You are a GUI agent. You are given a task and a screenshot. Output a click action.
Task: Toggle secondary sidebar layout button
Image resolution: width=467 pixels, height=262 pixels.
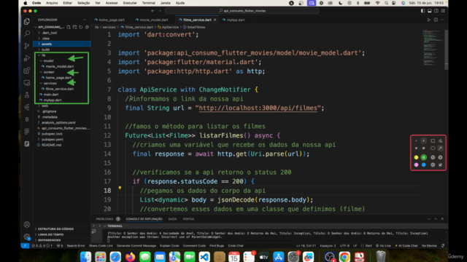tap(436, 11)
